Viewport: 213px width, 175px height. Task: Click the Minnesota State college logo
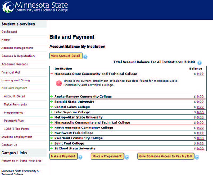tap(35, 7)
